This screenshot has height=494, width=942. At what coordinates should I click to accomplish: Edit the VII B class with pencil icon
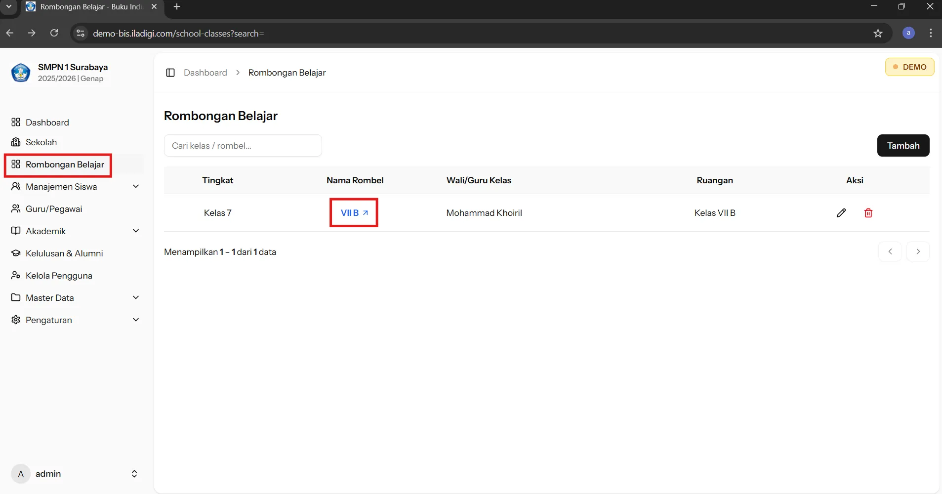pos(841,213)
